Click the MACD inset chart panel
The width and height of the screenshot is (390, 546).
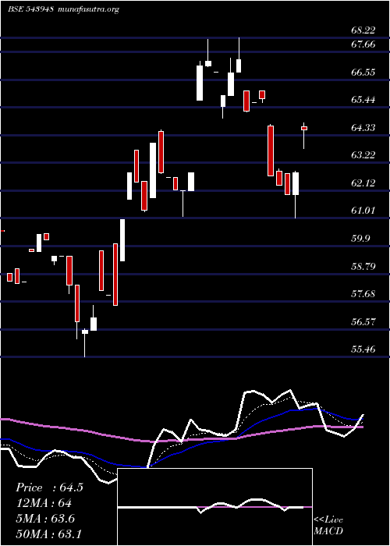tap(214, 507)
